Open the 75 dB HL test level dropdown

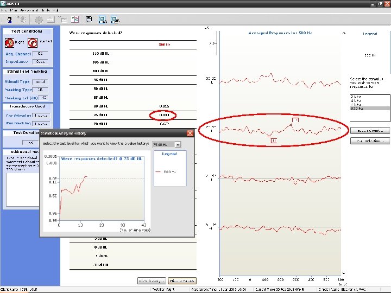(167, 144)
